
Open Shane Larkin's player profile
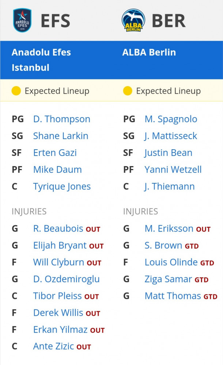click(x=61, y=136)
